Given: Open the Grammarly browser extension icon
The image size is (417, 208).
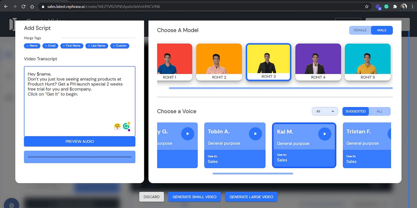Looking at the screenshot, I should pyautogui.click(x=386, y=6).
